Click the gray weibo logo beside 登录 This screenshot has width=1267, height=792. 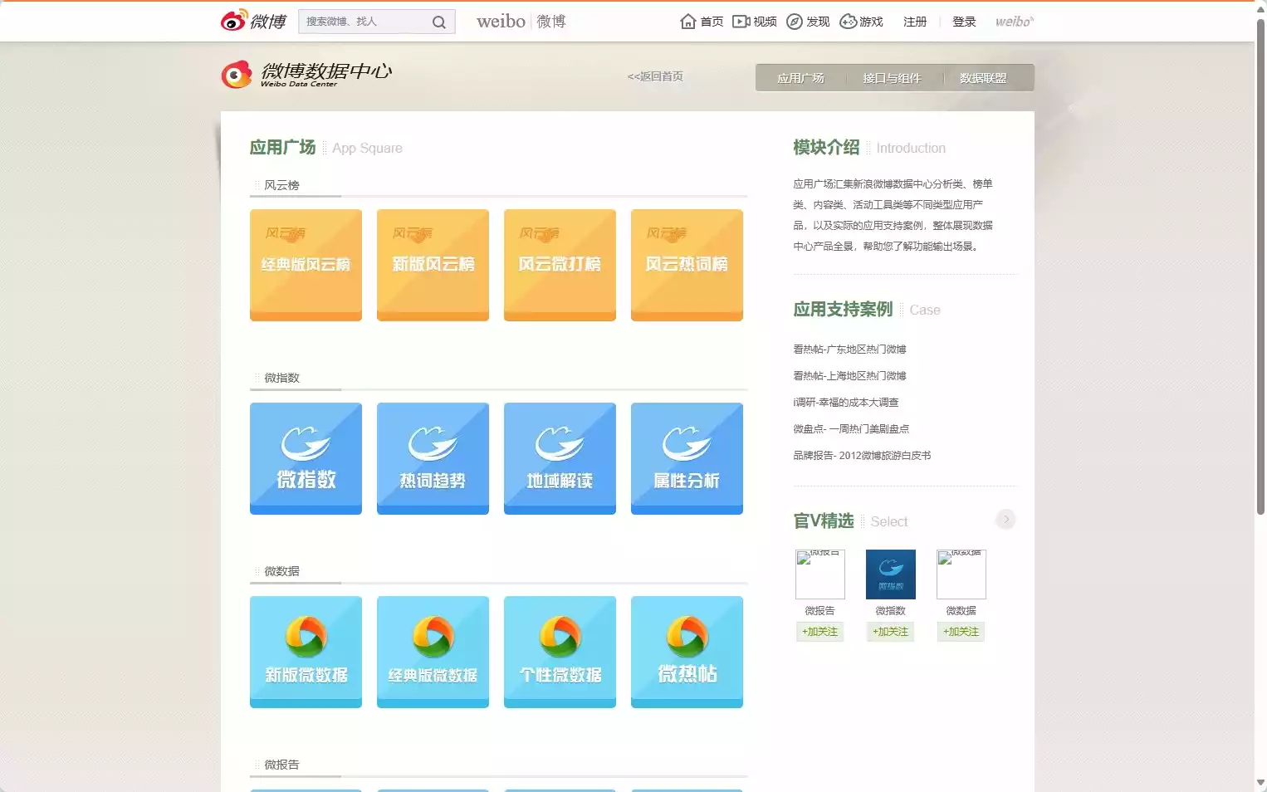1015,22
